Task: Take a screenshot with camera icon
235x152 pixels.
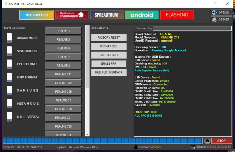Action: pos(207,141)
